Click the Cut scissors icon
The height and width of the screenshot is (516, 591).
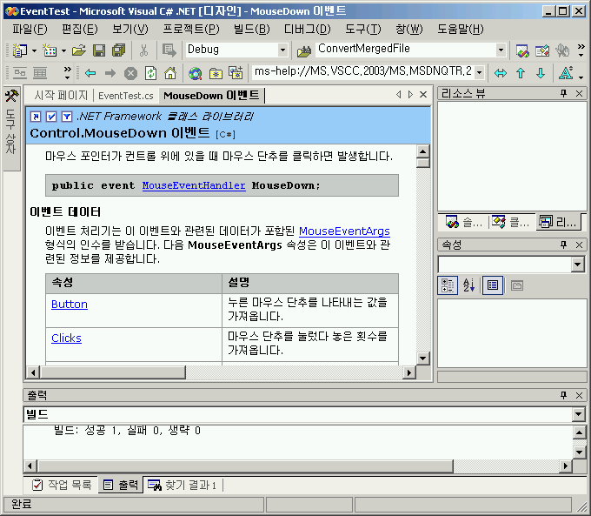143,50
